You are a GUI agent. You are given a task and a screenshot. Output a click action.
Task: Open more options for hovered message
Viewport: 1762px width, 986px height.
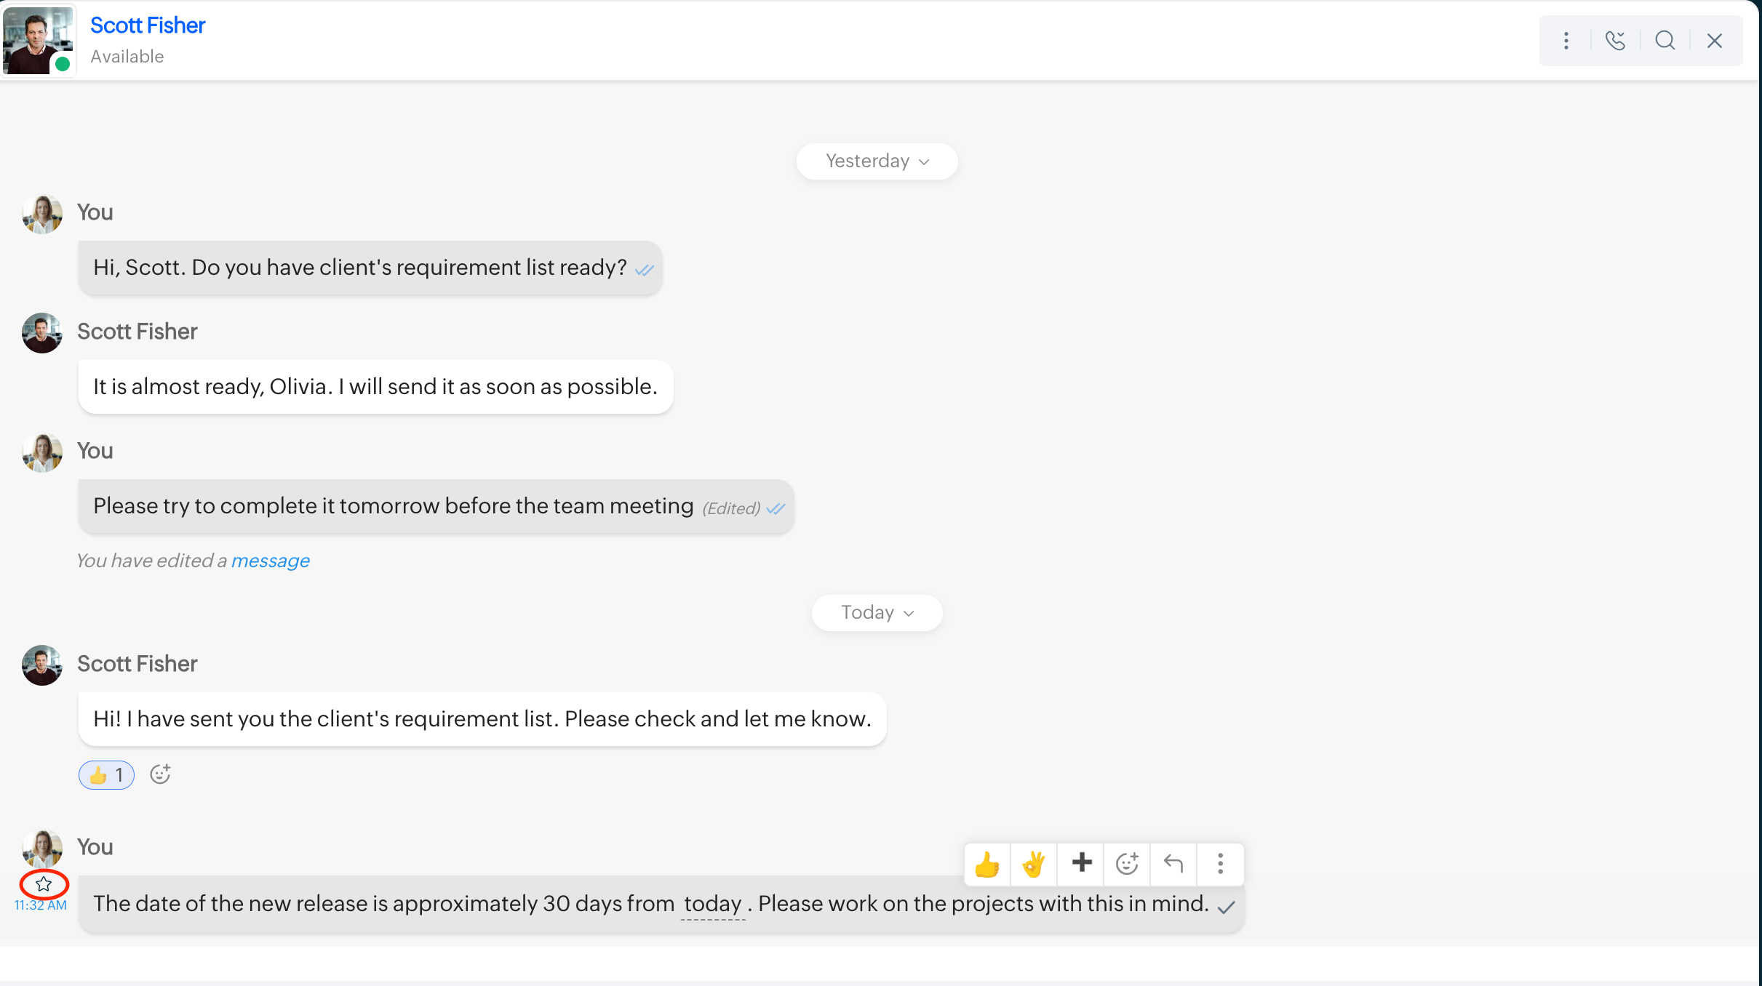pos(1221,864)
